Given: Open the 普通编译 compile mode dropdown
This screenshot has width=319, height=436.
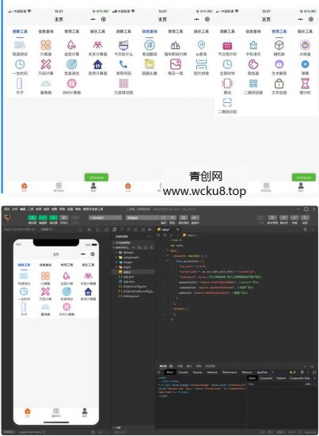Looking at the screenshot, I should coord(142,218).
